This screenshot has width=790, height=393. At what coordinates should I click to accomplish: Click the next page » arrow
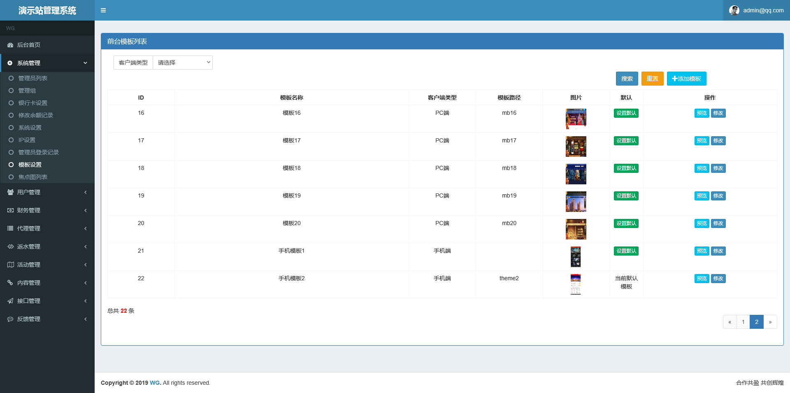pos(770,322)
